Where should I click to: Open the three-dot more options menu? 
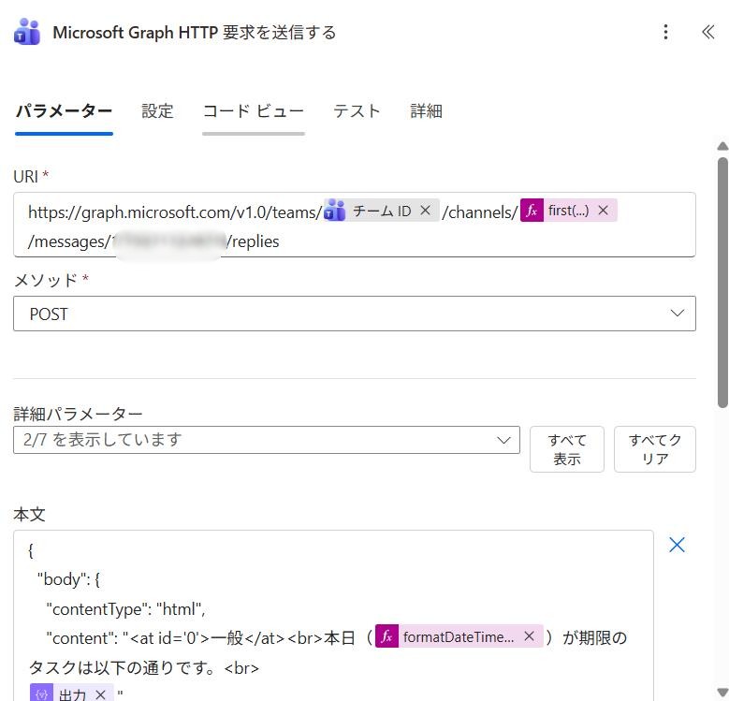pos(665,32)
